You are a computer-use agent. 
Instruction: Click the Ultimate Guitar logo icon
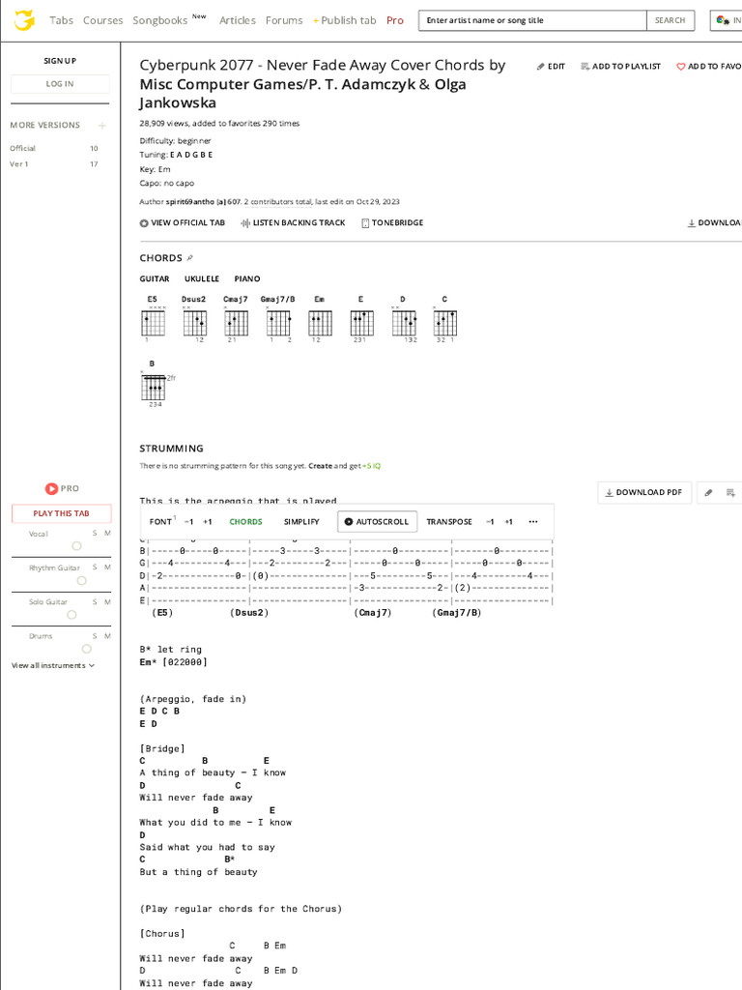point(24,20)
